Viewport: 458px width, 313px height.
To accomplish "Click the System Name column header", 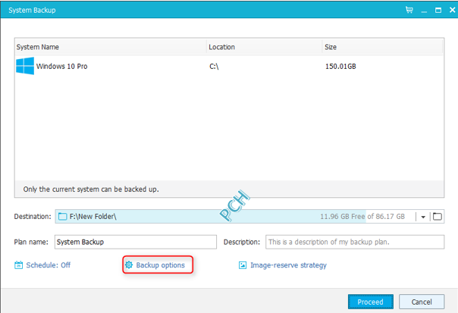I will [x=111, y=47].
